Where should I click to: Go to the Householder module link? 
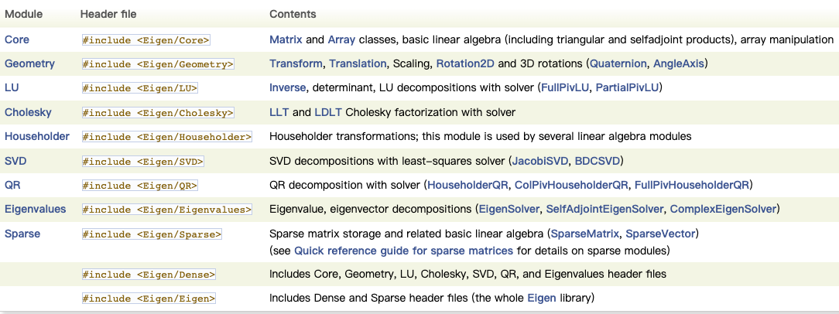point(37,136)
